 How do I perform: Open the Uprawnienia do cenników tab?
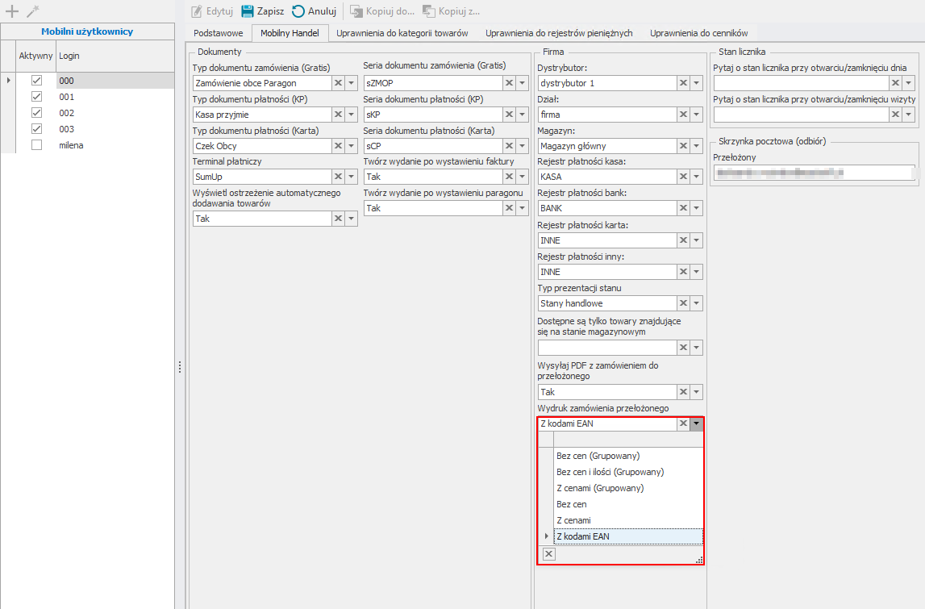click(x=698, y=33)
